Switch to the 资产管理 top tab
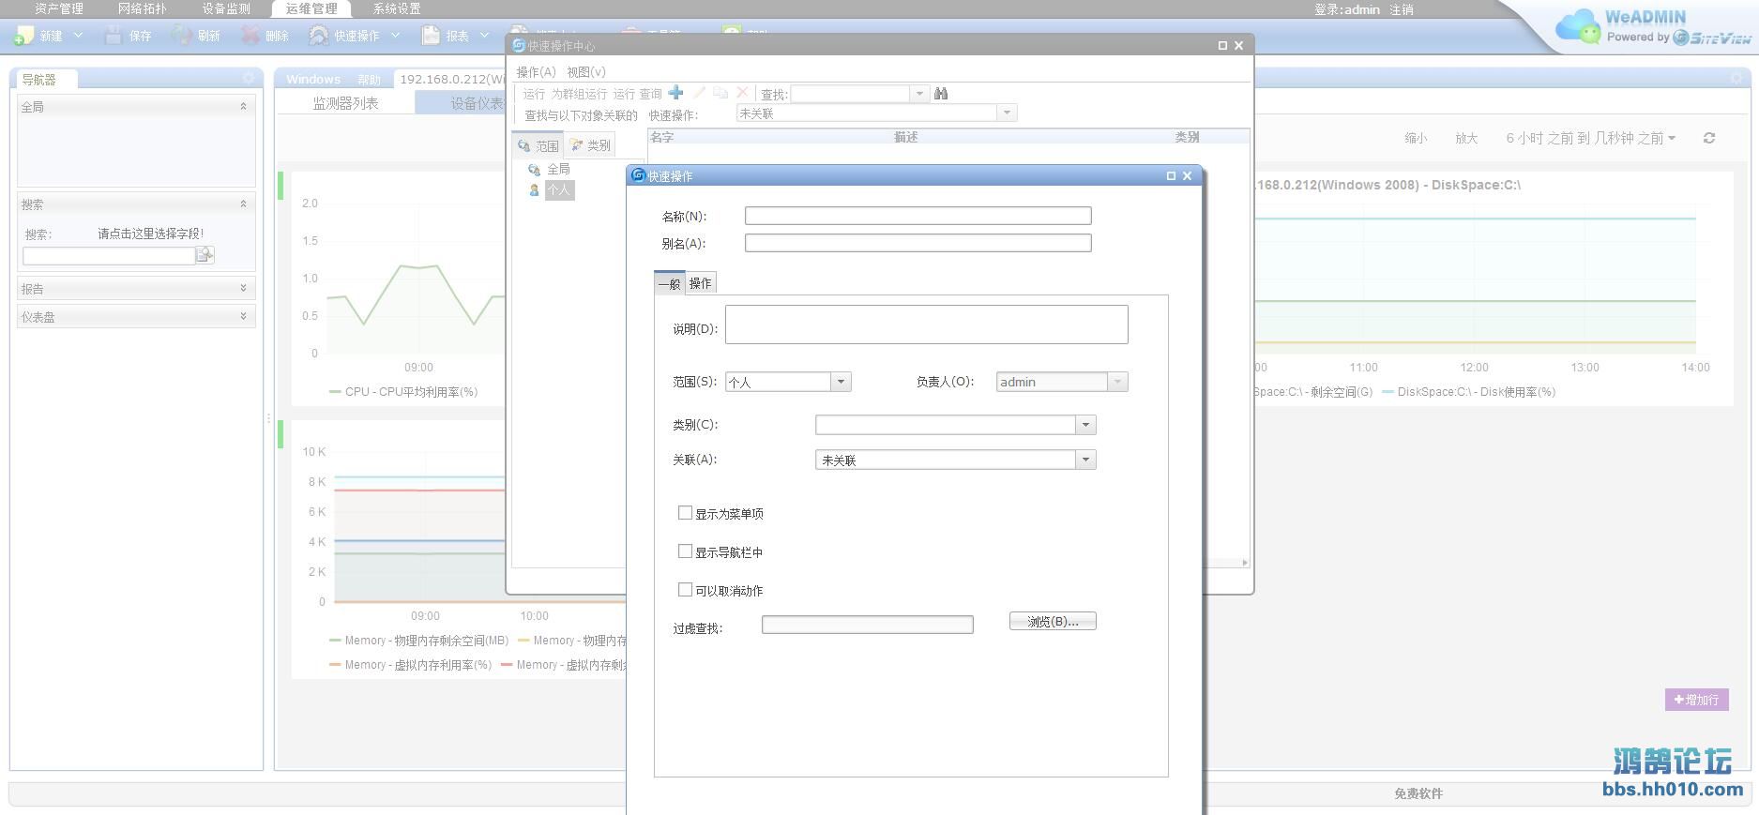This screenshot has width=1759, height=815. pyautogui.click(x=59, y=8)
